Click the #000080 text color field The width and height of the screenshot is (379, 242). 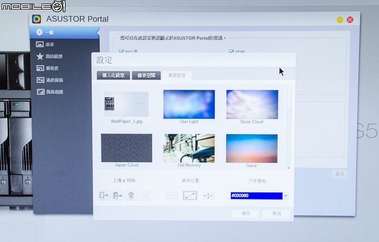tap(256, 196)
